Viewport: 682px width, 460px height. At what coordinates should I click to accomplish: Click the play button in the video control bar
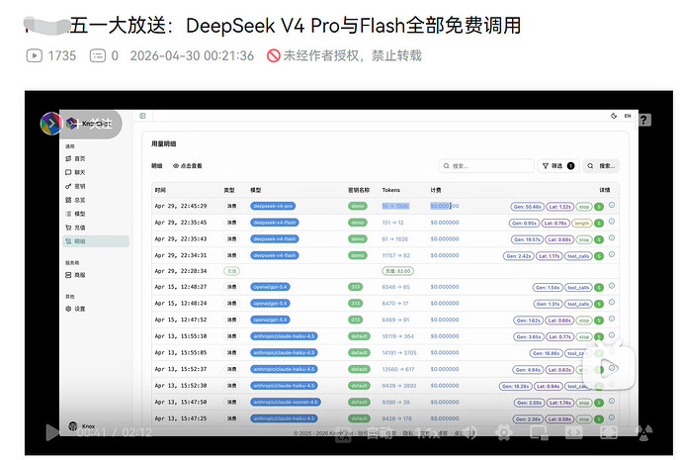(x=52, y=432)
